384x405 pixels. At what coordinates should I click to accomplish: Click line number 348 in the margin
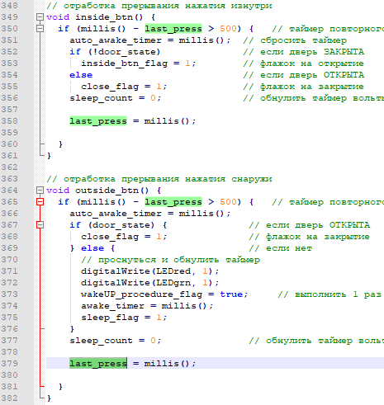(10, 6)
